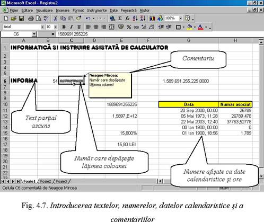Image resolution: width=264 pixels, height=222 pixels.
Task: Sort descending Z to A
Action: click(x=143, y=19)
